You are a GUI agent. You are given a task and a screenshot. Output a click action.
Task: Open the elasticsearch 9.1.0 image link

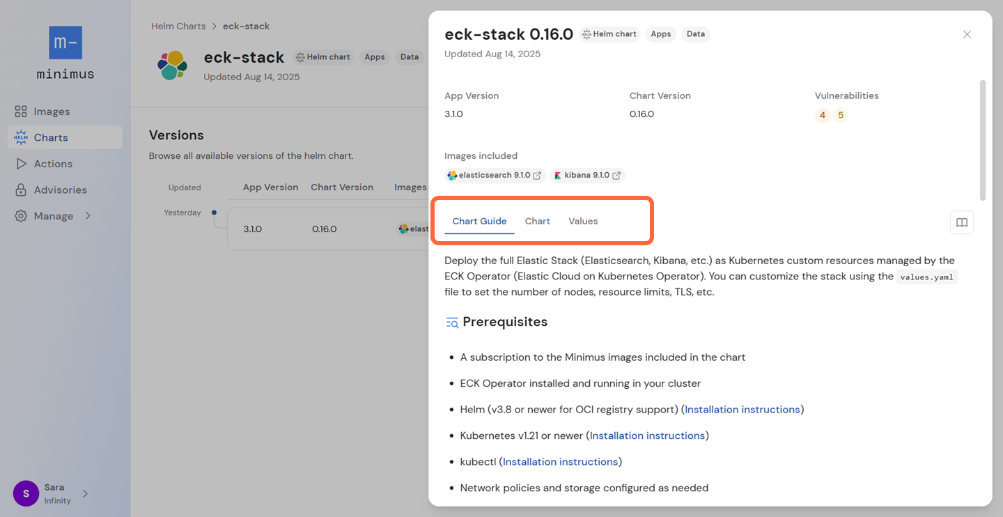click(x=494, y=176)
